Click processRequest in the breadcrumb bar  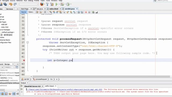pos(41,79)
